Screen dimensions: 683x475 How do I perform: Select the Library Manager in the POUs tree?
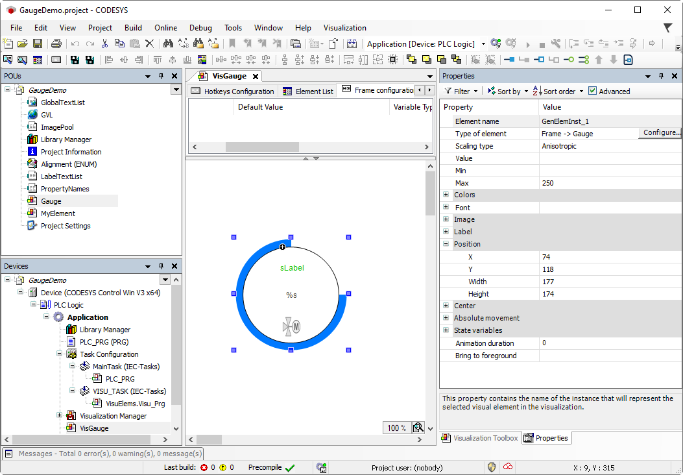click(x=65, y=139)
